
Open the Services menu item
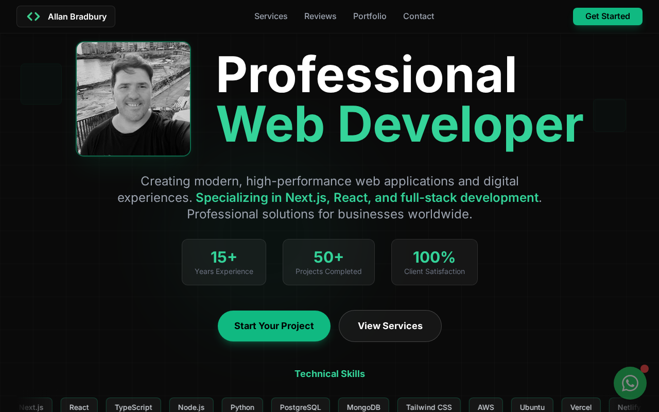(x=271, y=16)
